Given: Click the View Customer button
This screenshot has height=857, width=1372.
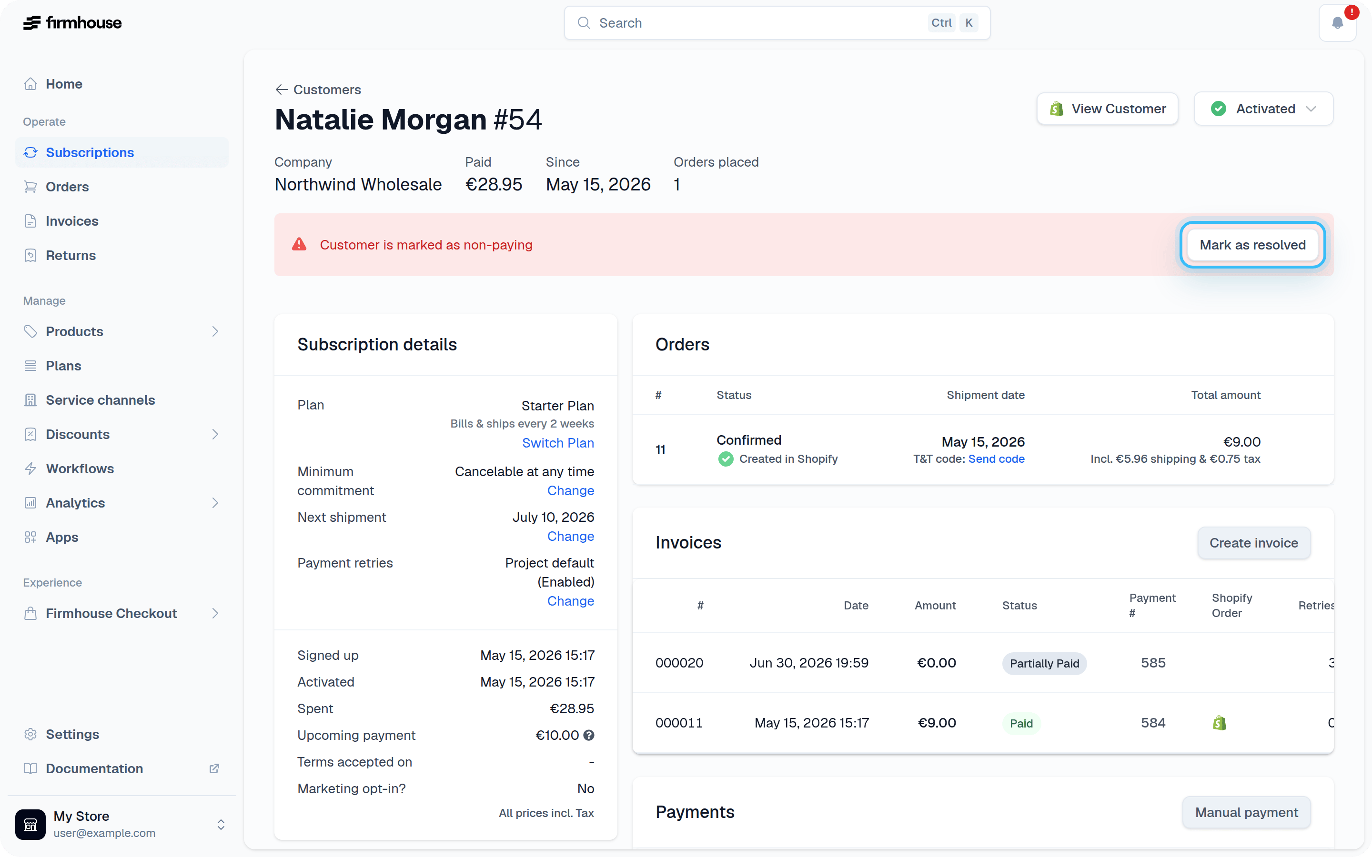Looking at the screenshot, I should 1107,109.
